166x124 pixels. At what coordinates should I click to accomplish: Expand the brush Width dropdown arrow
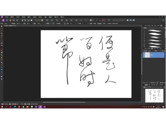10,23
